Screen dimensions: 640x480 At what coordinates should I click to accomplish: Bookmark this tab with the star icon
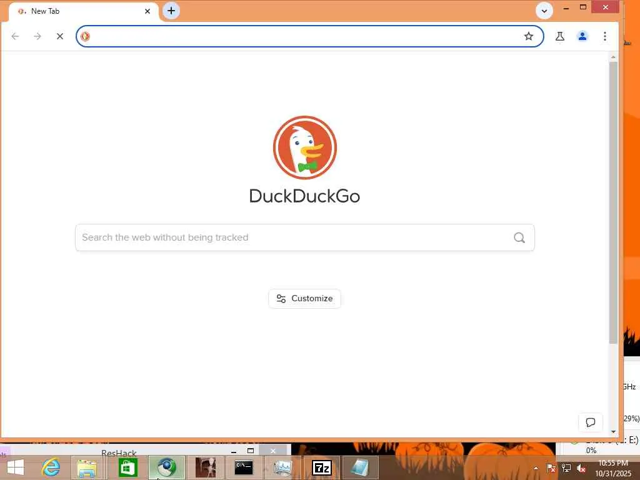point(529,36)
